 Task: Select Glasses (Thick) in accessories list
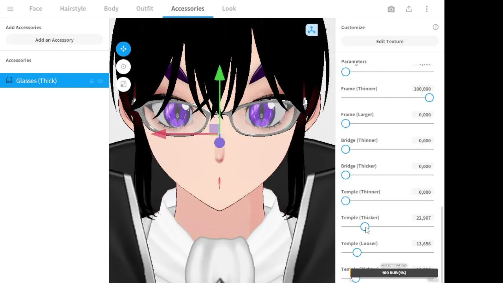point(55,81)
